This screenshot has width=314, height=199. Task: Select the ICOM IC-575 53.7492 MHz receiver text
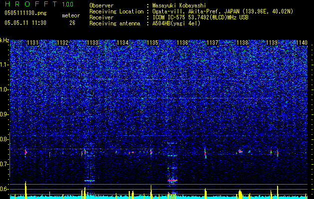(x=200, y=17)
